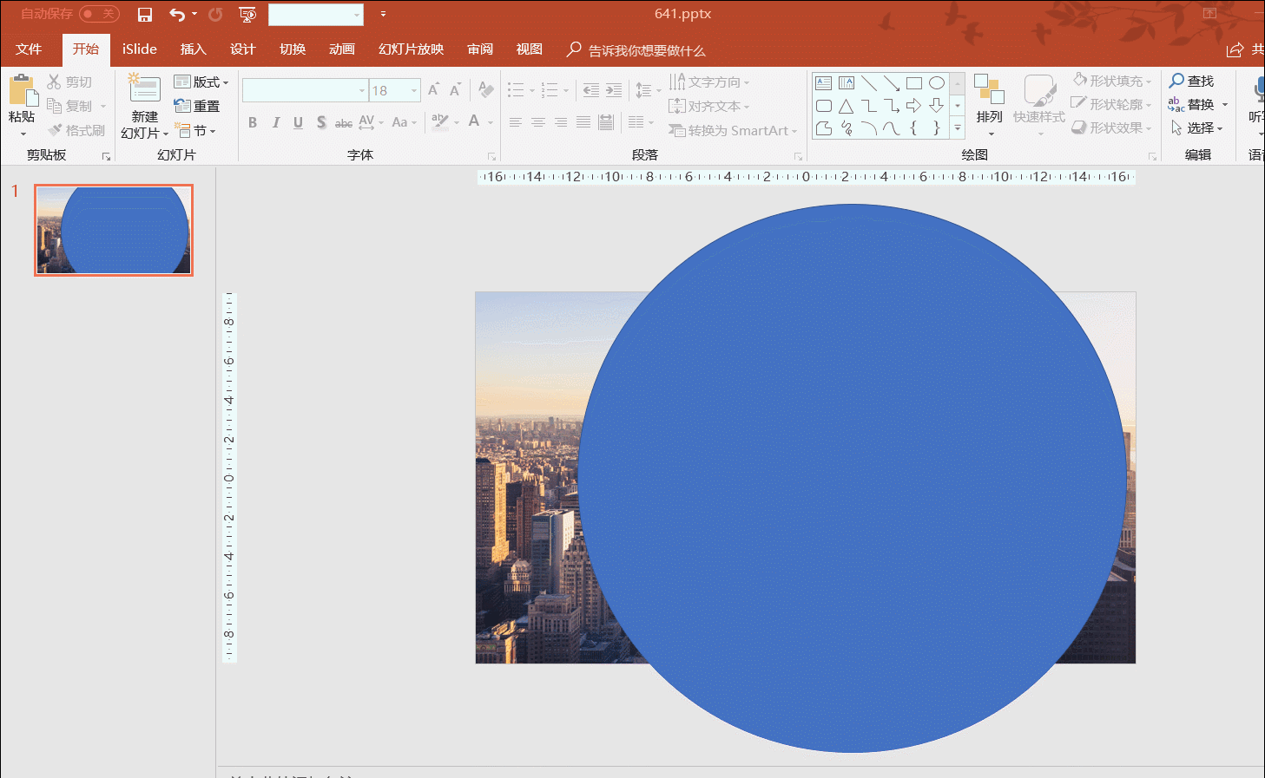
Task: Pick the triangle shape from the gallery
Action: click(846, 106)
